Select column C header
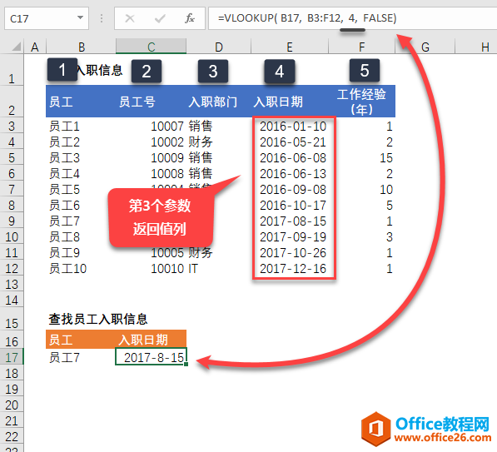This screenshot has height=452, width=497. 152,47
